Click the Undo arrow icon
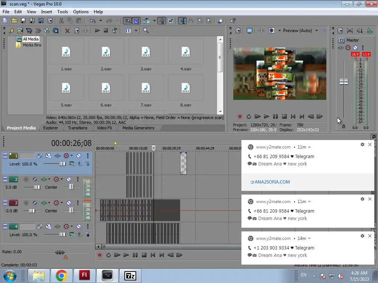 pyautogui.click(x=93, y=21)
